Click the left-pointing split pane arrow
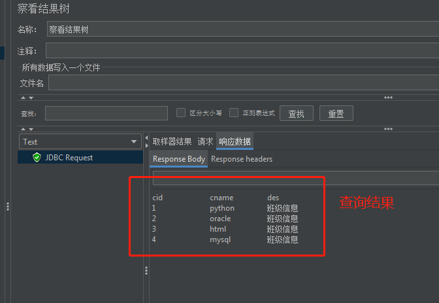439x303 pixels. [146, 137]
